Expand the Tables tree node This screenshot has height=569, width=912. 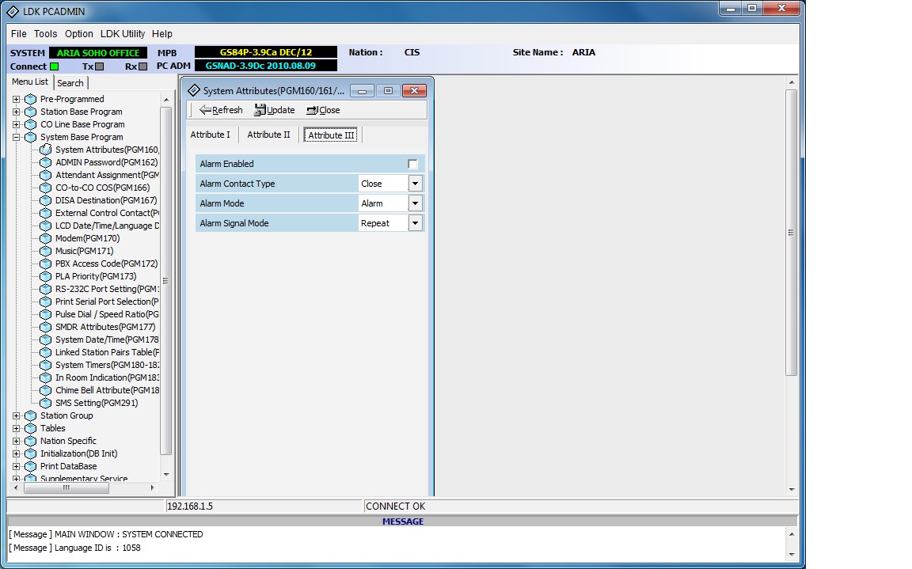17,428
